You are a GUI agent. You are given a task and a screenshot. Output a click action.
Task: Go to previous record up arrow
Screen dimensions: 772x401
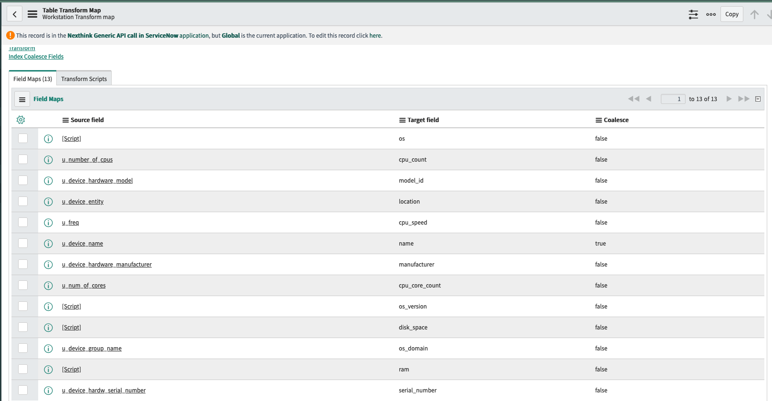point(754,14)
